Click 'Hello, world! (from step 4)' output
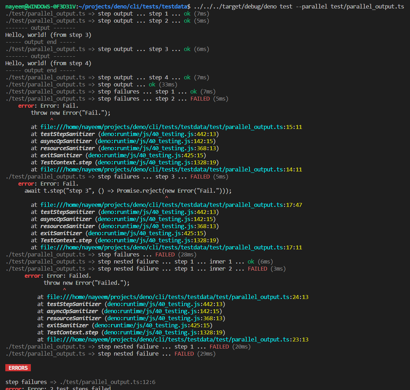This screenshot has height=390, width=410. tap(48, 63)
